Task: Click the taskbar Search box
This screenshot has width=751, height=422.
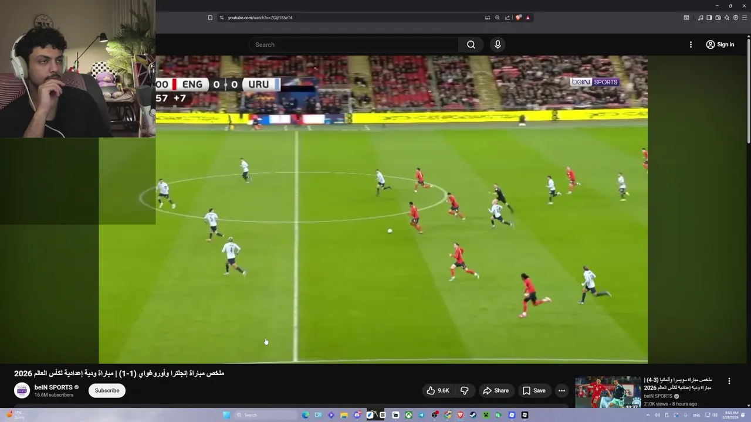Action: 266,415
